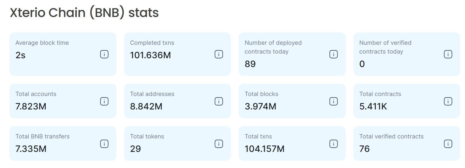Show info for Total BNB transfers
This screenshot has width=465, height=168.
pyautogui.click(x=104, y=144)
